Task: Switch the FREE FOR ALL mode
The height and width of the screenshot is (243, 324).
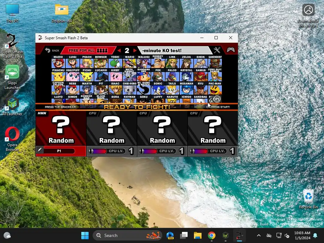Action: (88, 50)
